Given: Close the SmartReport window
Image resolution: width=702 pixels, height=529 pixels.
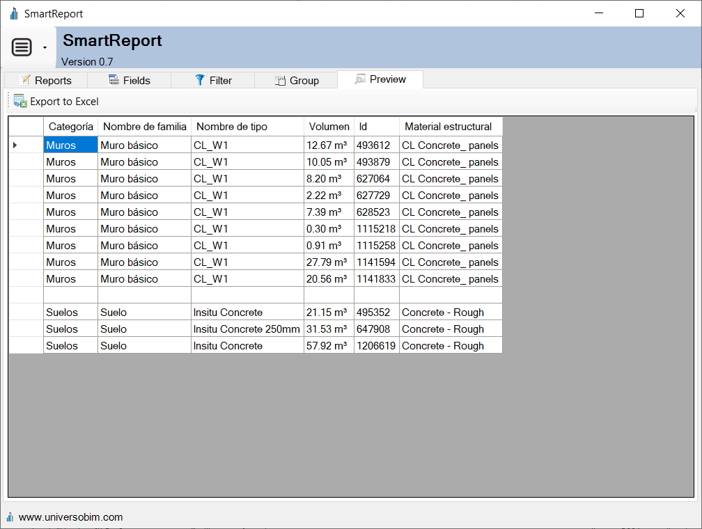Looking at the screenshot, I should click(x=680, y=13).
